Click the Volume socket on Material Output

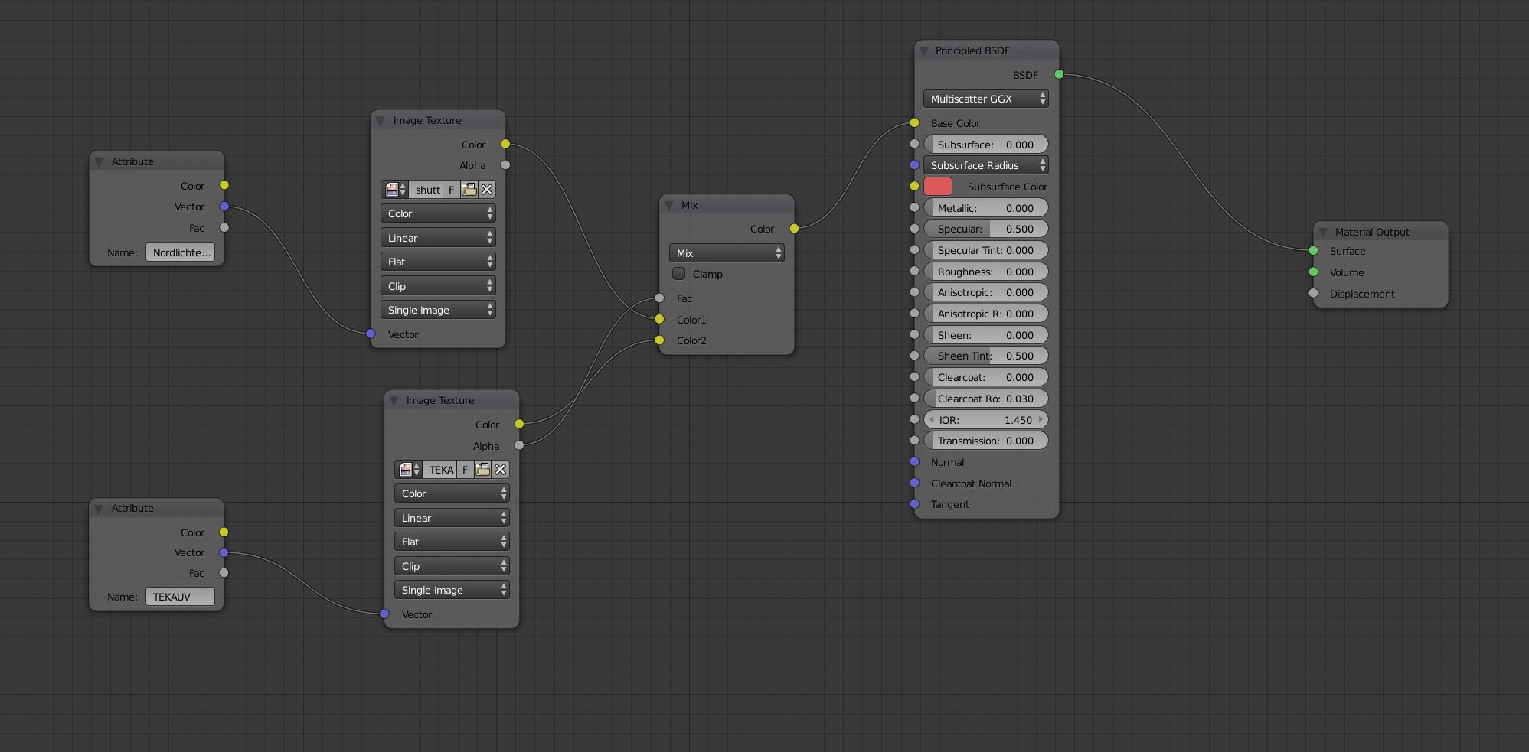tap(1313, 272)
